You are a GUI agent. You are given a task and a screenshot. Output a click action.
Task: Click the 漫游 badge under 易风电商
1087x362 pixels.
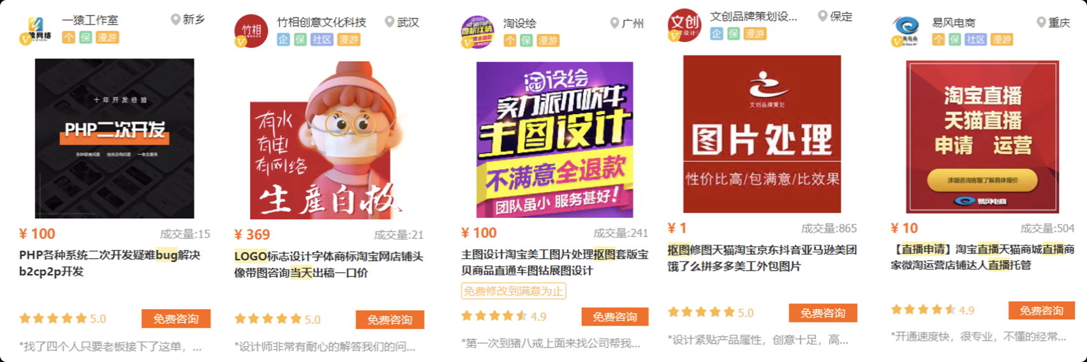pyautogui.click(x=1002, y=40)
